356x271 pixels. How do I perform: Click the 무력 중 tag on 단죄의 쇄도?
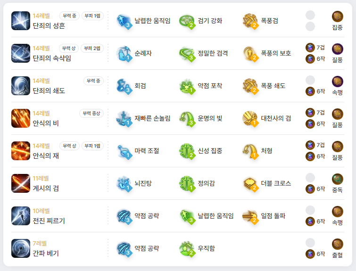coord(93,81)
